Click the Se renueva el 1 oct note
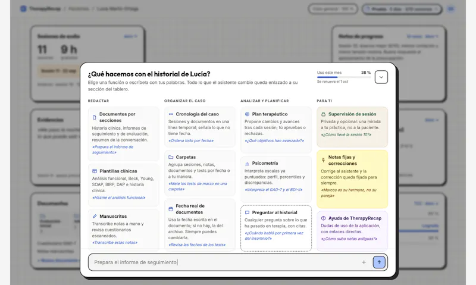 point(333,82)
